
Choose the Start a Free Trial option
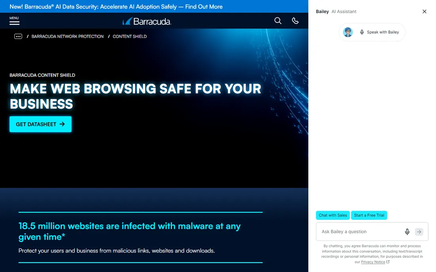369,215
